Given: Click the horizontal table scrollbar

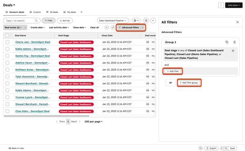Looking at the screenshot, I should coord(47,116).
